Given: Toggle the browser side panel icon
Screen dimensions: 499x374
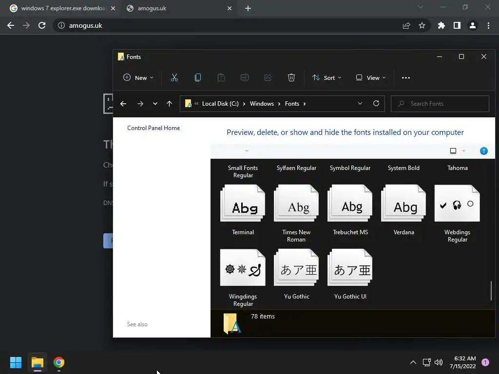Looking at the screenshot, I should point(457,25).
